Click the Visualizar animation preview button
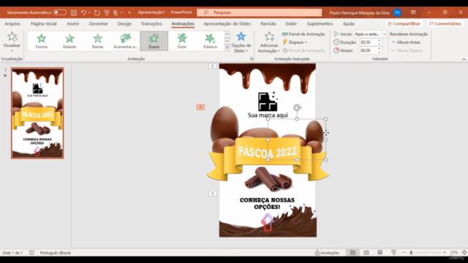468x263 pixels. click(x=12, y=41)
